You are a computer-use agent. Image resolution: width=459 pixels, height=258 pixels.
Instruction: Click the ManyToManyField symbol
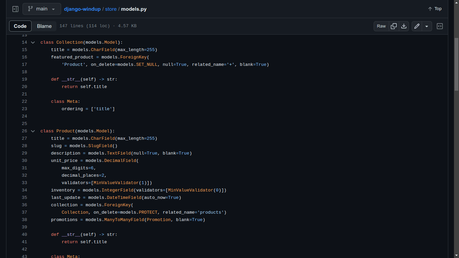click(124, 220)
